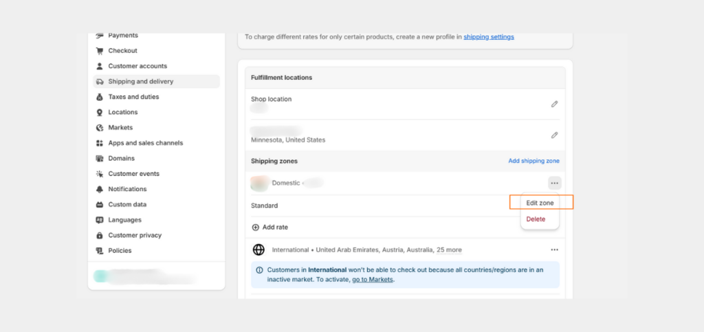
Task: Edit Shop location with pencil icon
Action: (x=555, y=104)
